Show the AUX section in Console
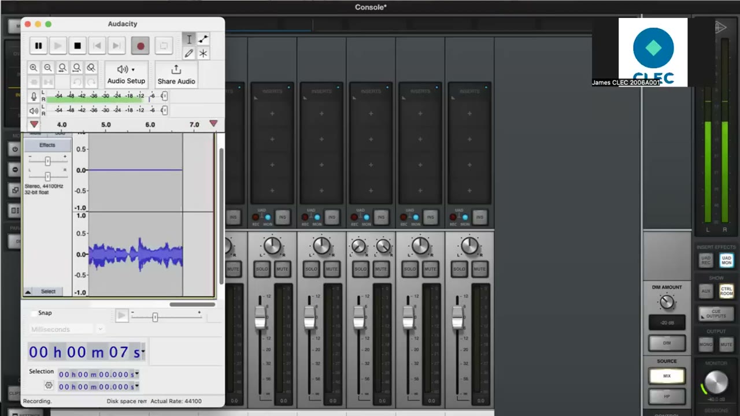The height and width of the screenshot is (416, 740). coord(705,291)
